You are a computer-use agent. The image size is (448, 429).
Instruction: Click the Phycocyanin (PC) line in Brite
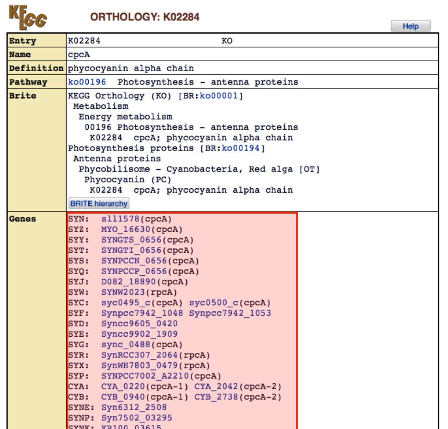pos(128,179)
